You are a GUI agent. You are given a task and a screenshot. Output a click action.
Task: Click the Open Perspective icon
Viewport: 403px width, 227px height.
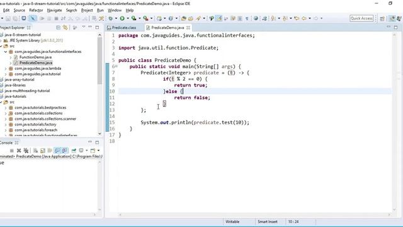point(382,18)
